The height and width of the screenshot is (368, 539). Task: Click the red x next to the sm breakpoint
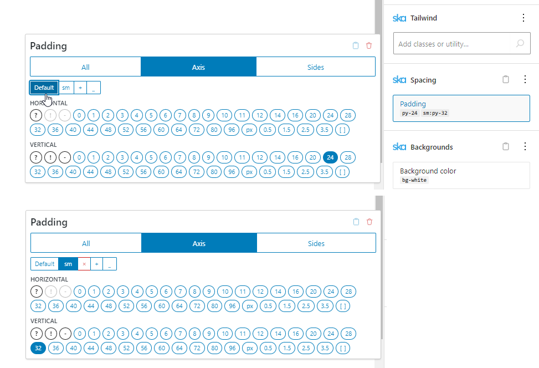coord(84,264)
